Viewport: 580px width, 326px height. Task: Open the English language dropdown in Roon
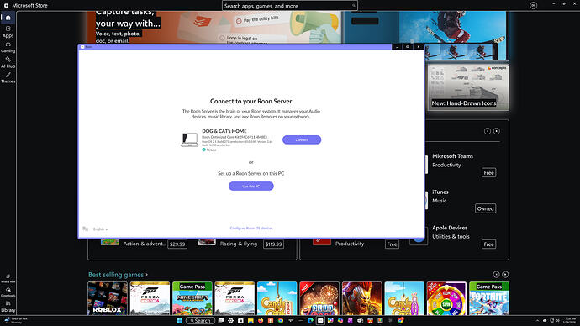click(x=100, y=229)
